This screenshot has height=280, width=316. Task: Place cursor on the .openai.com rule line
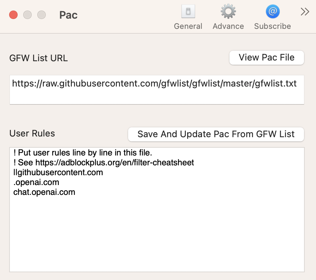coord(36,183)
